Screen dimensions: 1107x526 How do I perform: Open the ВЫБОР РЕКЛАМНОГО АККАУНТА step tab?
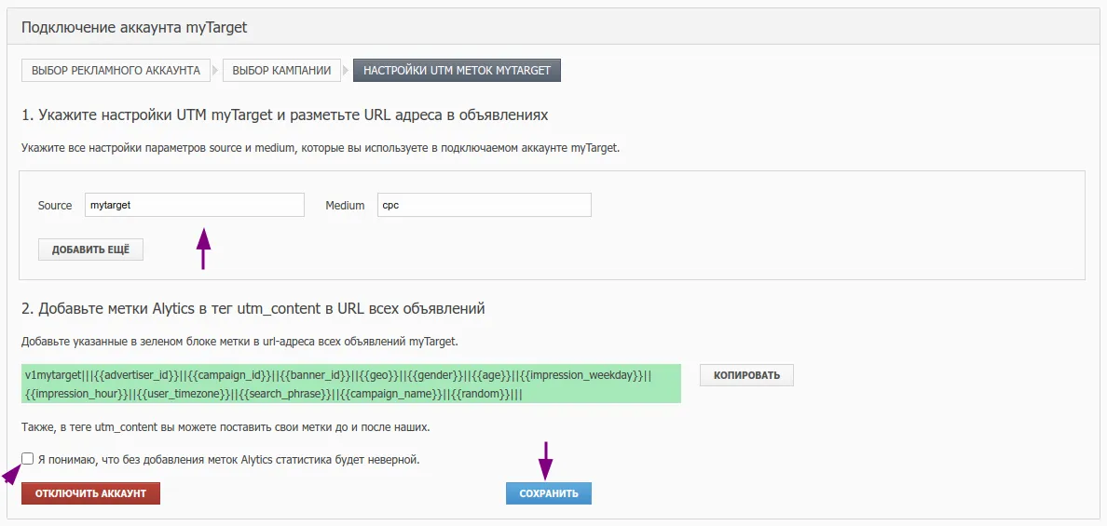[x=116, y=71]
